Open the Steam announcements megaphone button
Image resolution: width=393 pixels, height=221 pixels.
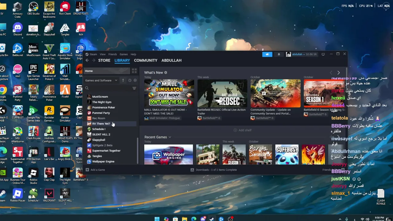click(x=267, y=54)
